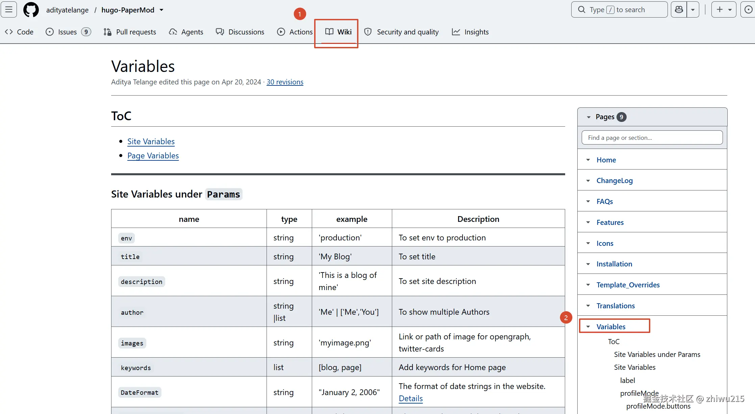755x414 pixels.
Task: Switch to the Actions tab
Action: (x=295, y=32)
